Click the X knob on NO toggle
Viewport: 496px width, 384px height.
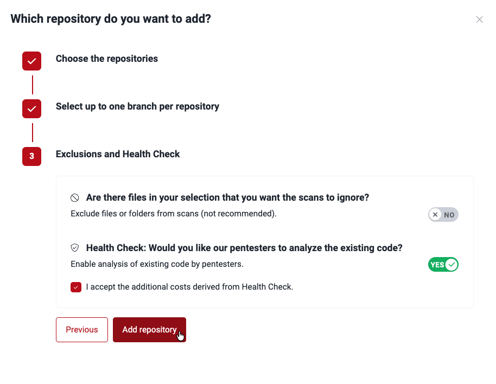pos(435,215)
